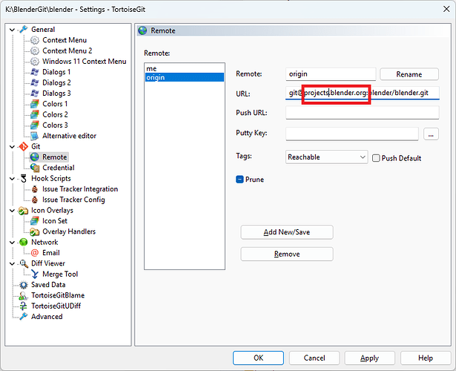Image resolution: width=456 pixels, height=371 pixels.
Task: Click the OK button
Action: [258, 358]
